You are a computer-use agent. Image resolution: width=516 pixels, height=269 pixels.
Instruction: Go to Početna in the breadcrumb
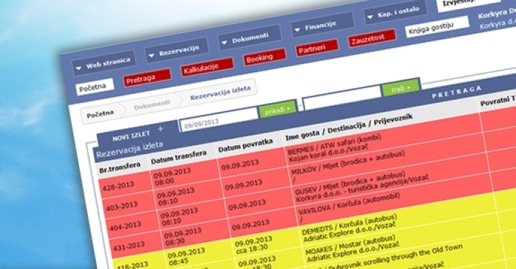coord(100,114)
